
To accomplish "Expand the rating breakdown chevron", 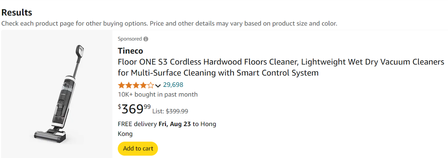I will [158, 85].
